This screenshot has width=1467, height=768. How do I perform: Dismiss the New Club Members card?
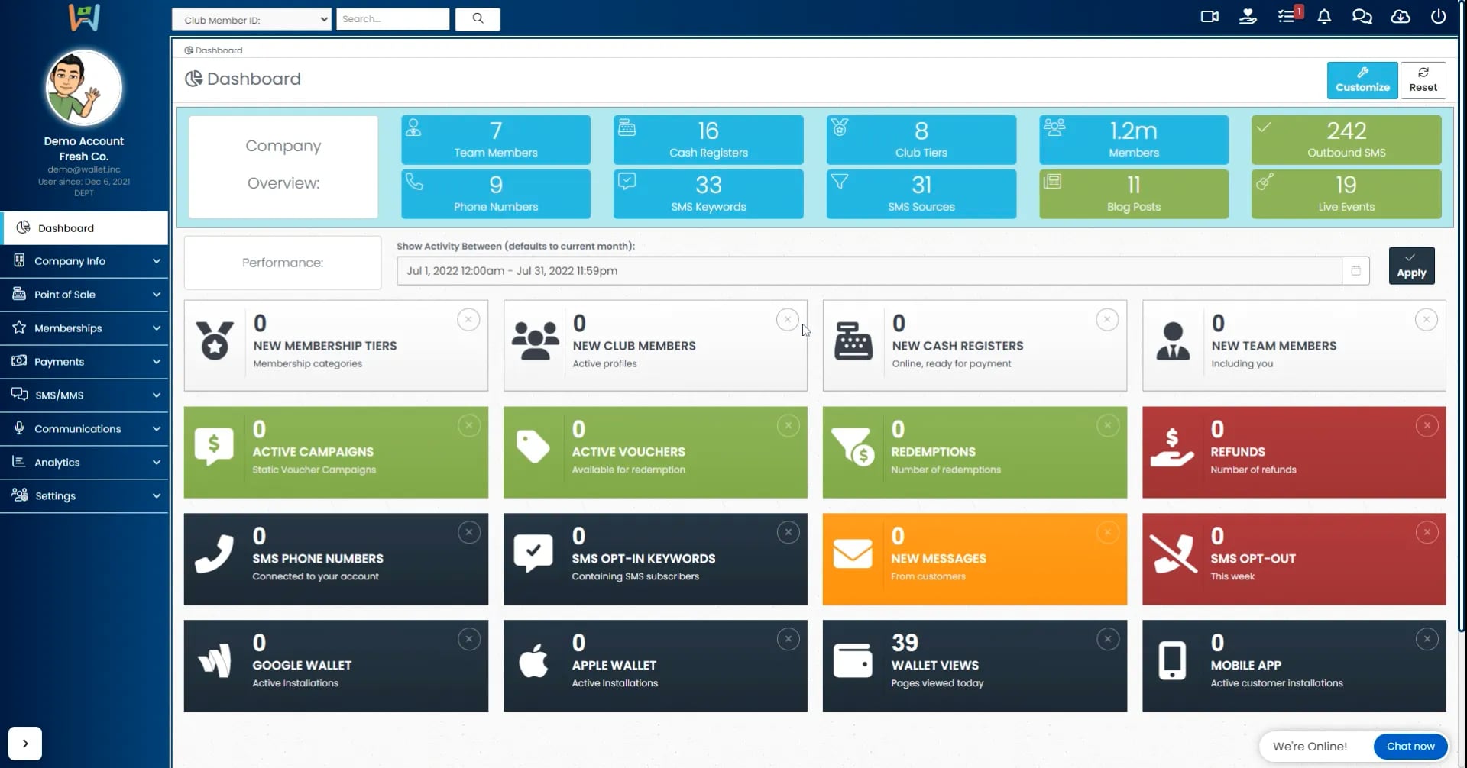pos(788,319)
